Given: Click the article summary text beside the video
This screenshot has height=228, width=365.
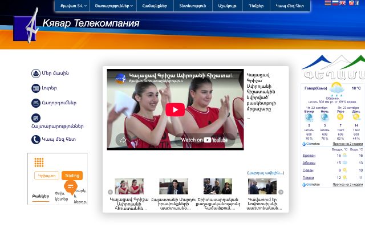Looking at the screenshot, I should point(261,92).
